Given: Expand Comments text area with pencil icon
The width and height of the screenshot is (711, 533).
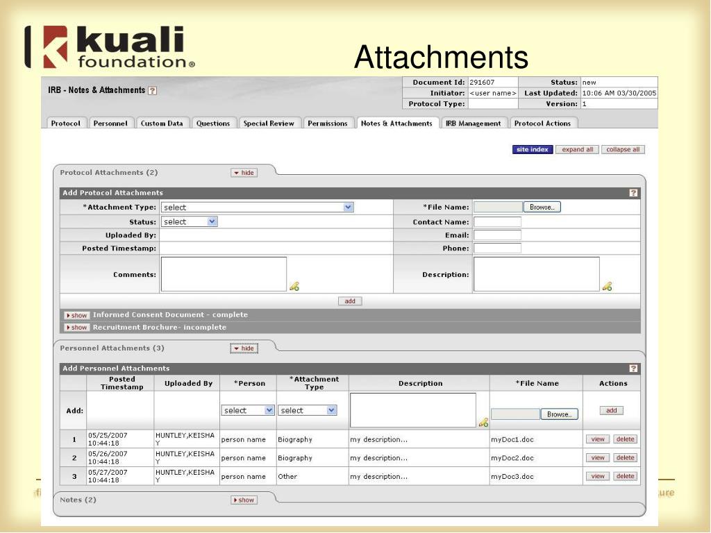Looking at the screenshot, I should click(294, 287).
